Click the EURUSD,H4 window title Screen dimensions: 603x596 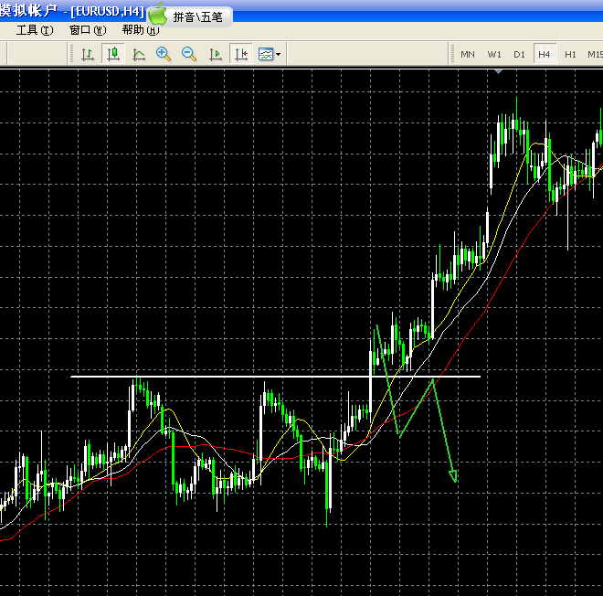point(107,12)
